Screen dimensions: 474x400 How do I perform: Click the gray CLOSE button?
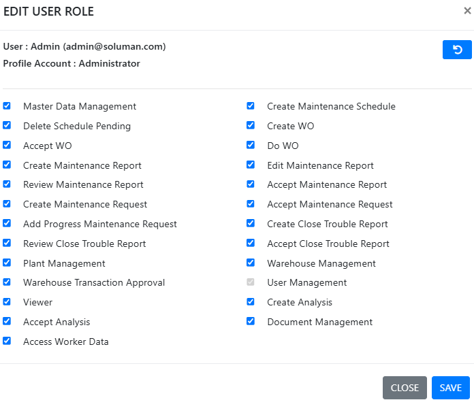(405, 388)
